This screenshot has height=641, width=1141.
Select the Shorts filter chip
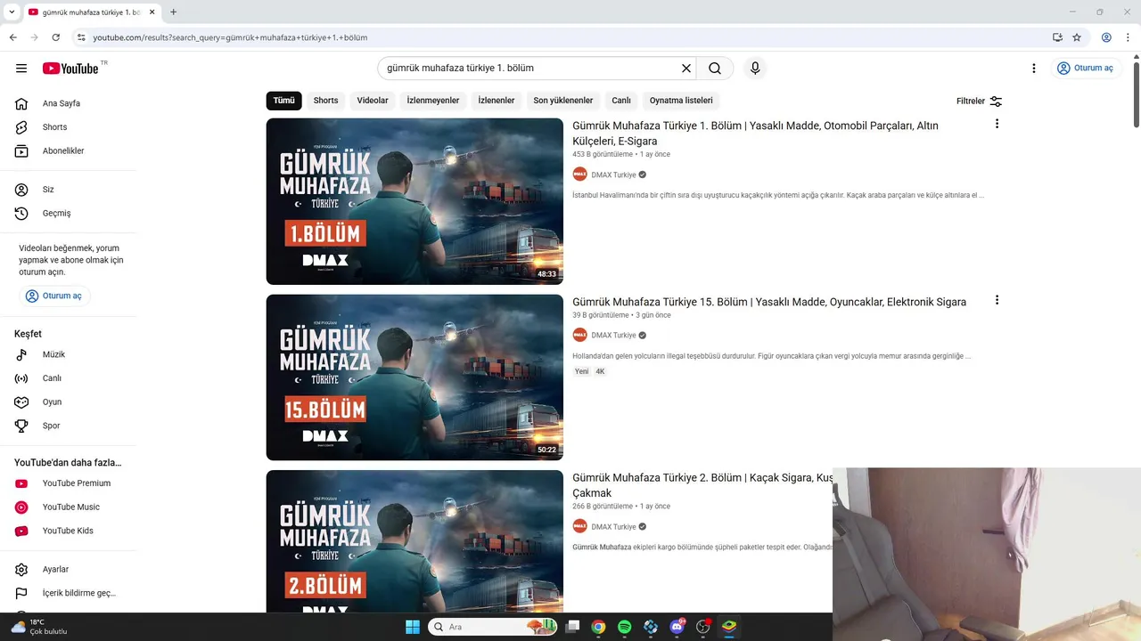pyautogui.click(x=325, y=101)
